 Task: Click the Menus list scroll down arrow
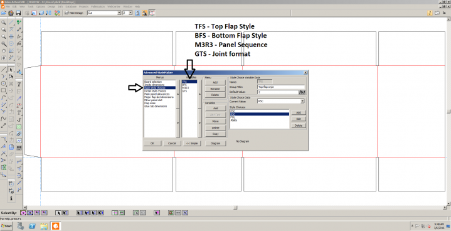coord(178,123)
